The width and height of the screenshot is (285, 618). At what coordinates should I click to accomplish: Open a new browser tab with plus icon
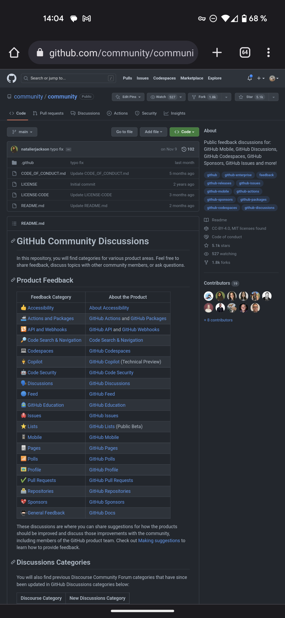tap(217, 52)
